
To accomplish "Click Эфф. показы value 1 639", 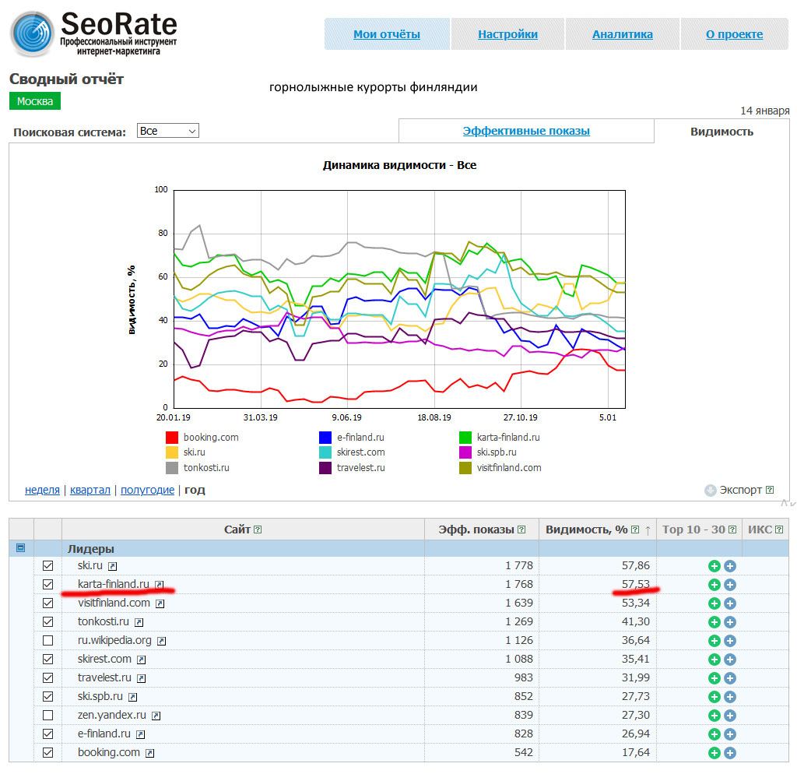I will click(x=519, y=603).
